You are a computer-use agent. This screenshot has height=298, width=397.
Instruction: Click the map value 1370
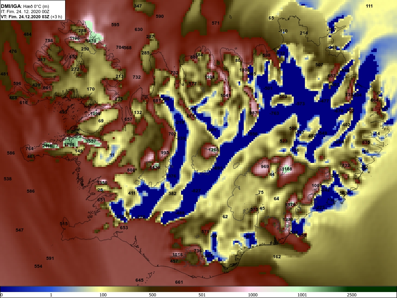pyautogui.click(x=291, y=205)
